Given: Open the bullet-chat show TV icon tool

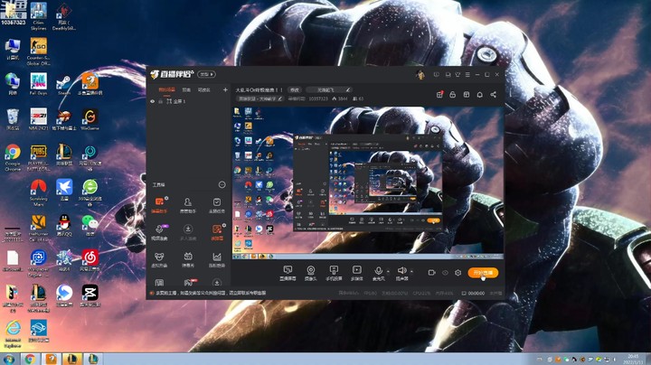Looking at the screenshot, I should click(x=188, y=259).
